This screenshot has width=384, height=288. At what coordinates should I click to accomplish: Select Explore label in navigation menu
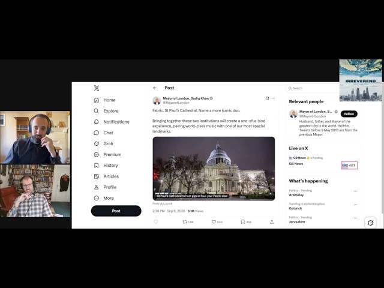110,111
